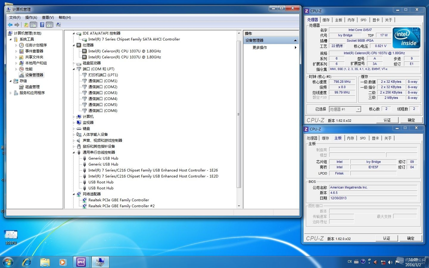The height and width of the screenshot is (268, 429).
Task: Click More Actions (更多操作) in Actions pane
Action: pos(260,48)
